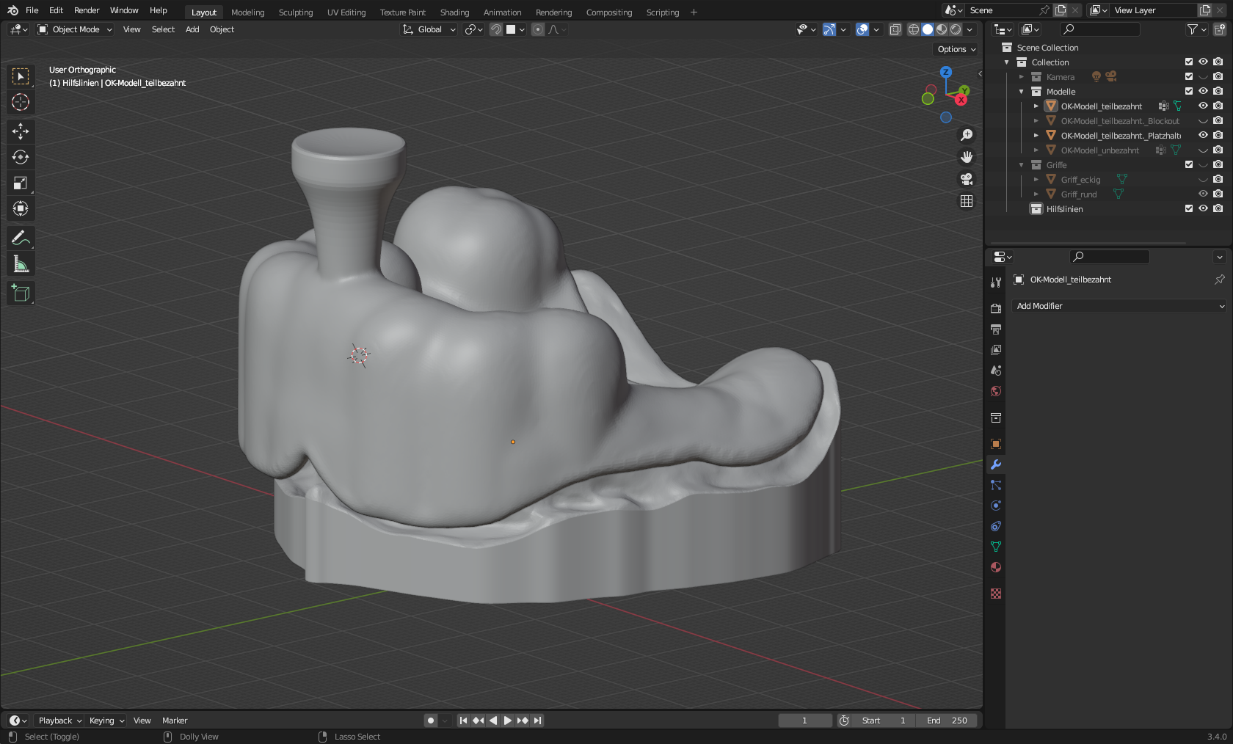Pick the Annotate pencil tool
1233x744 pixels.
pyautogui.click(x=21, y=238)
